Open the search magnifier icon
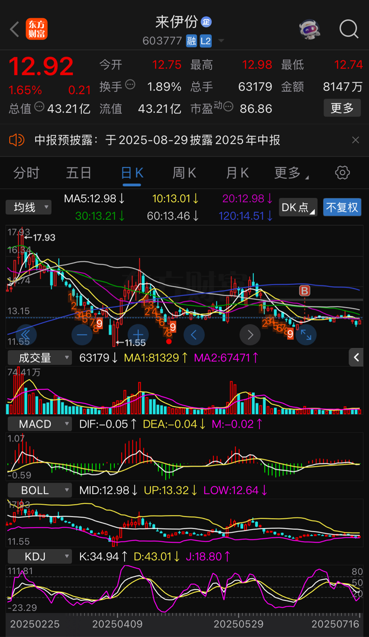Viewport: 369px width, 637px height. pyautogui.click(x=349, y=29)
